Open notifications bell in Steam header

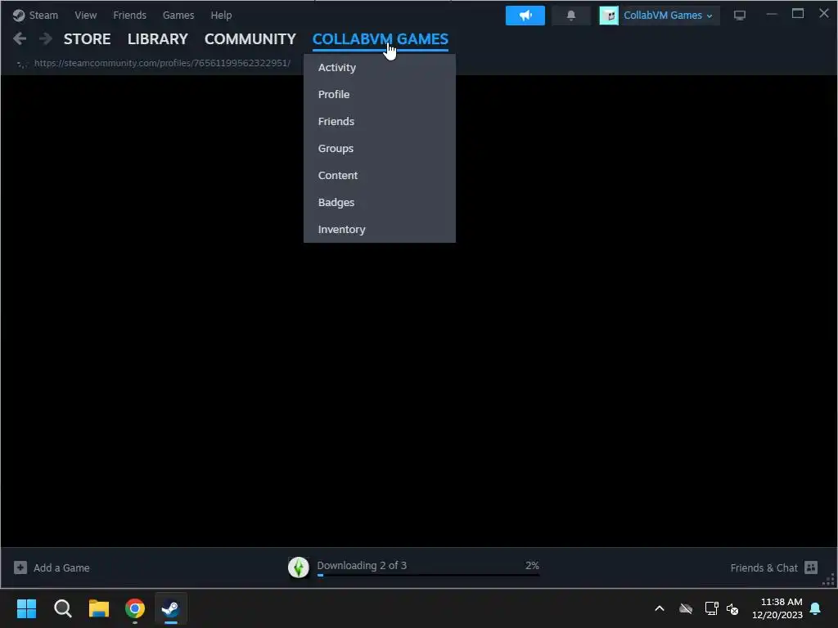point(570,16)
